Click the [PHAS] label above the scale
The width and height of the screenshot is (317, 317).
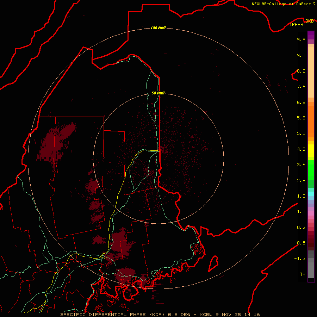click(x=298, y=24)
